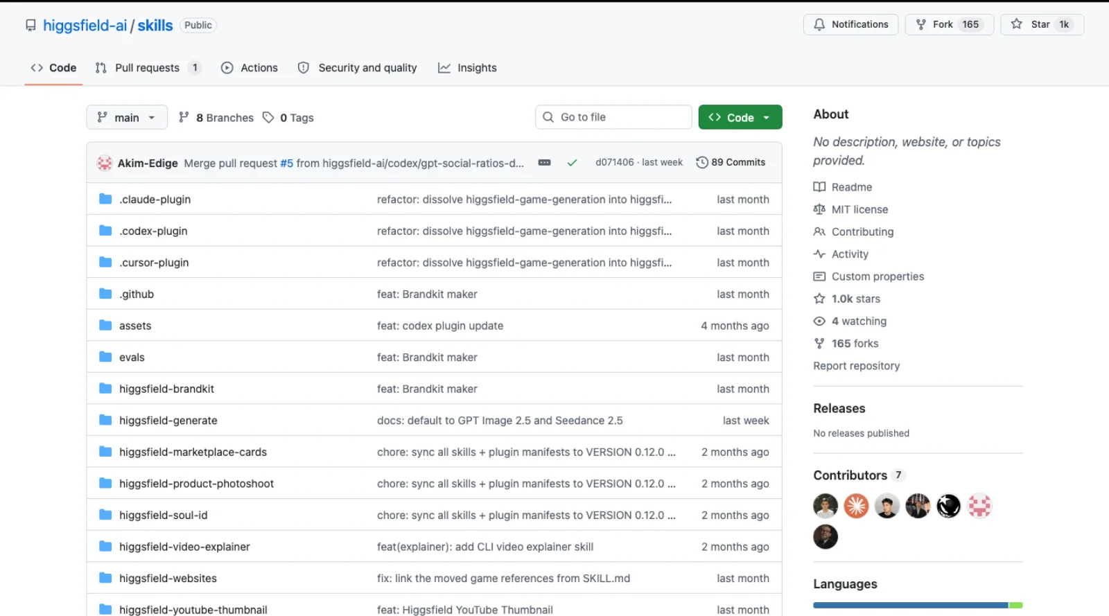Open pull request #5 link
The height and width of the screenshot is (616, 1109).
tap(287, 163)
